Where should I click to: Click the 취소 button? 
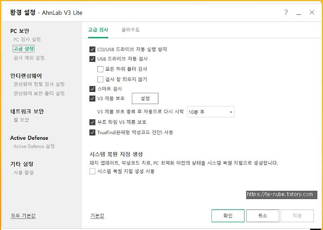click(262, 216)
